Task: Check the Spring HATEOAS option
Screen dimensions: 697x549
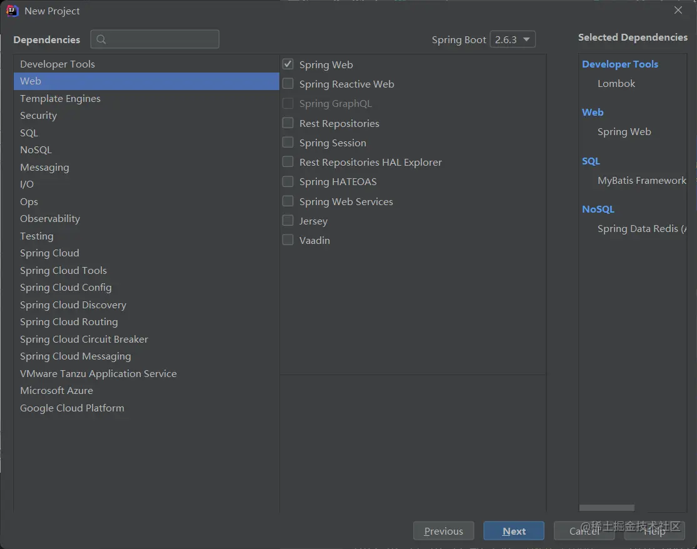Action: click(288, 181)
